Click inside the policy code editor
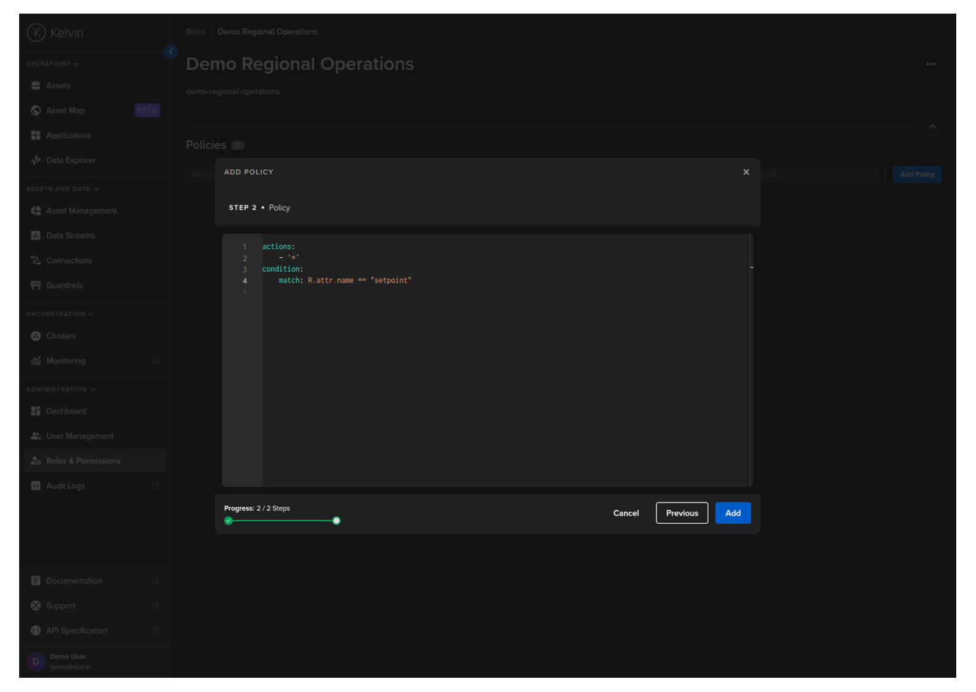Image resolution: width=976 pixels, height=692 pixels. (494, 371)
